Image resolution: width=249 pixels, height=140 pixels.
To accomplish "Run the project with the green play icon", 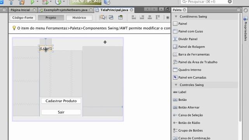I will (x=33, y=2).
